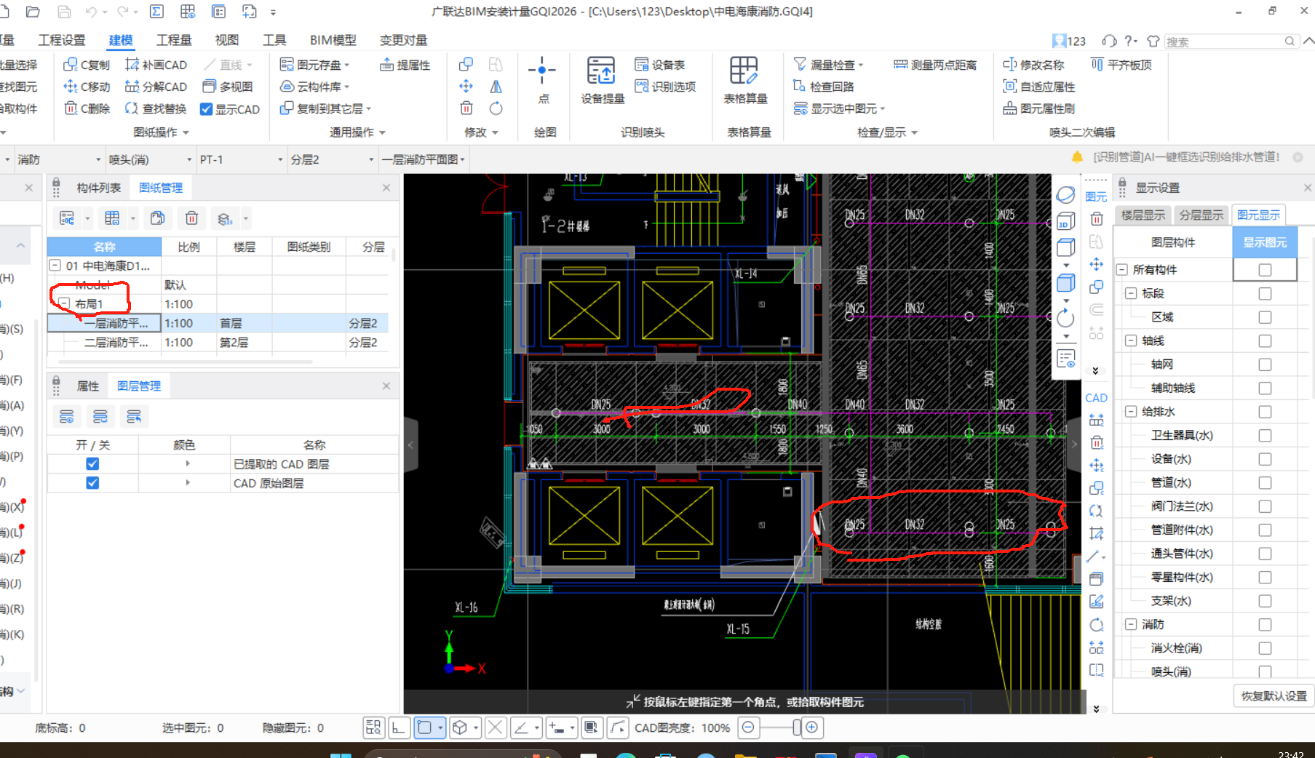Click the 设备提量 tool icon
The height and width of the screenshot is (758, 1315).
[601, 71]
